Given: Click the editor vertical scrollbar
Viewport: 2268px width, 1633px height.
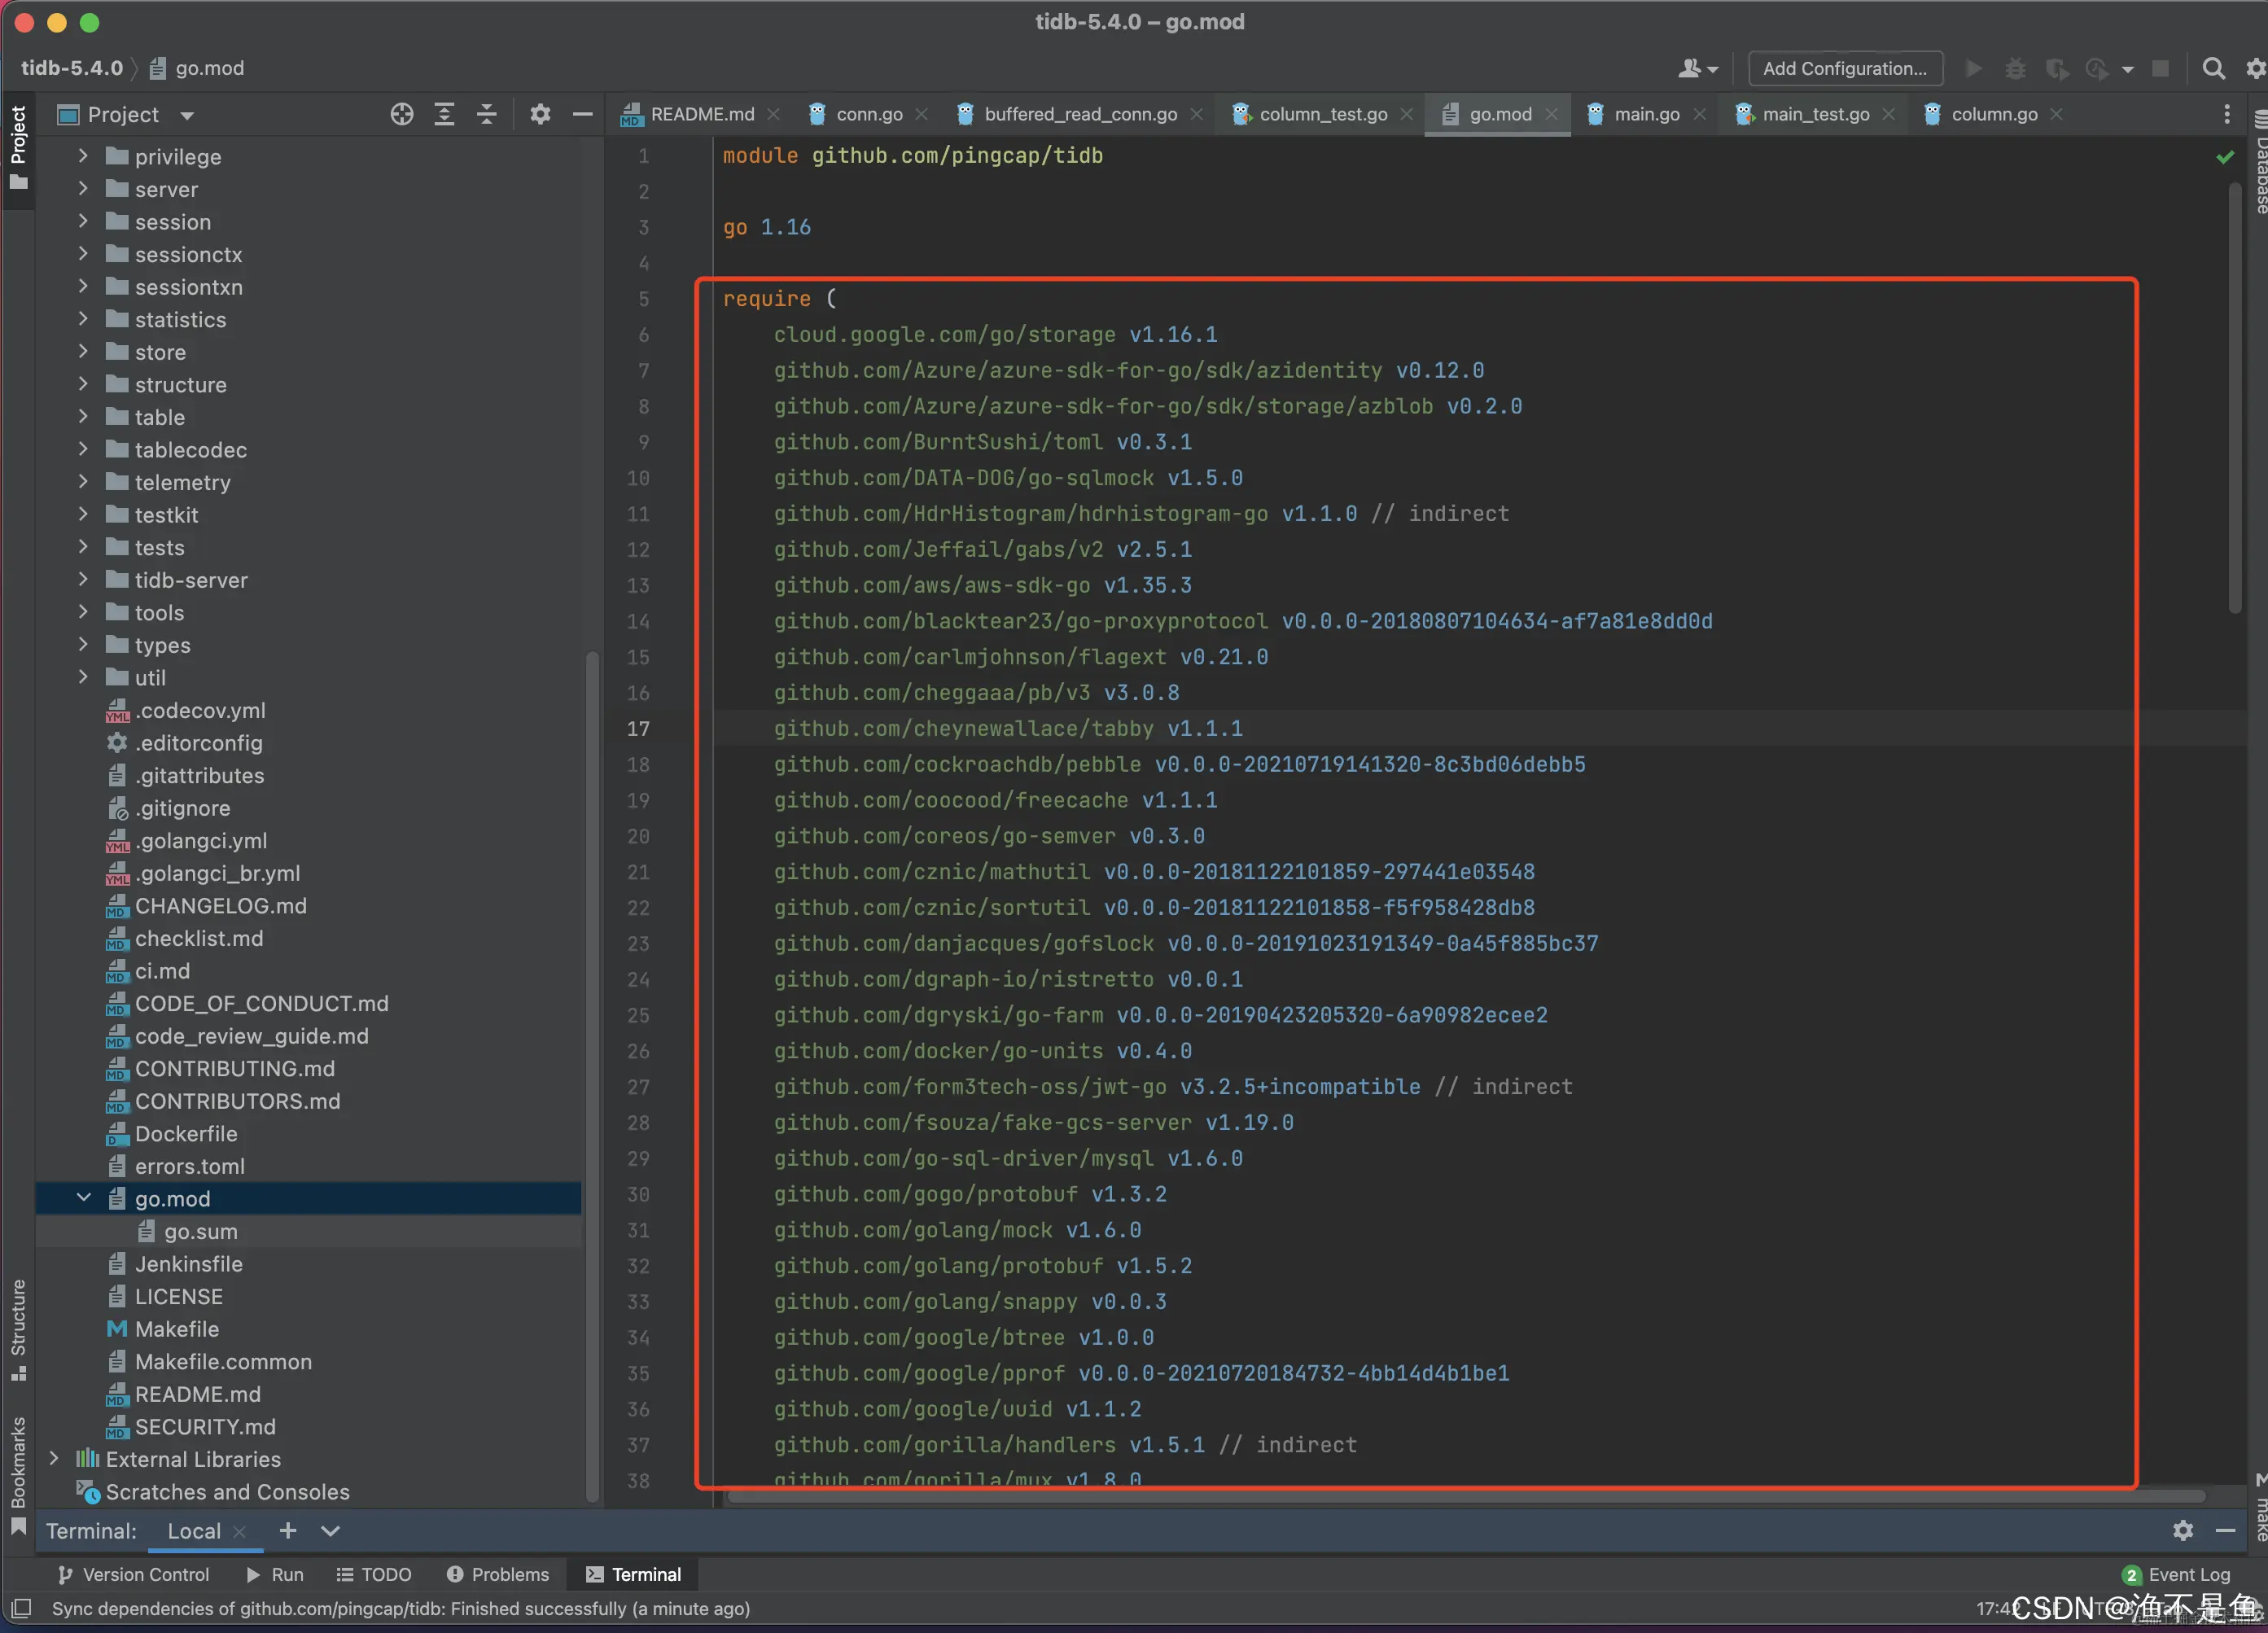Looking at the screenshot, I should (2234, 400).
